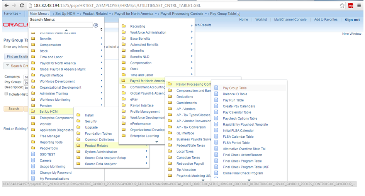
Task: Click the document icon beside SSO TEST
Action: pos(33,154)
